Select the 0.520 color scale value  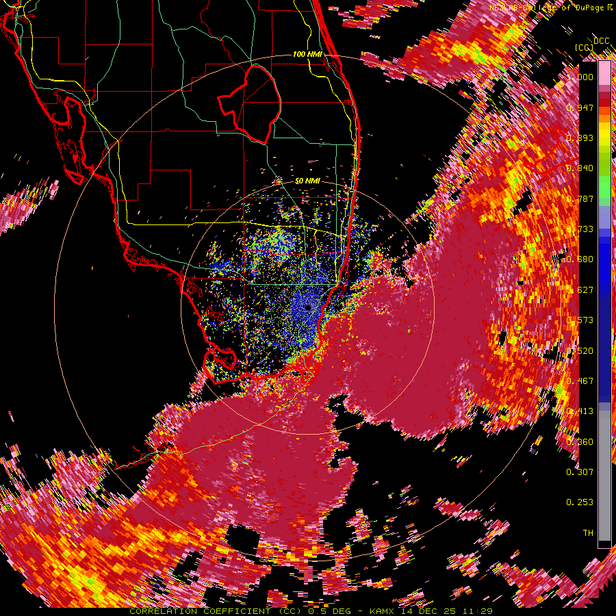pyautogui.click(x=580, y=351)
